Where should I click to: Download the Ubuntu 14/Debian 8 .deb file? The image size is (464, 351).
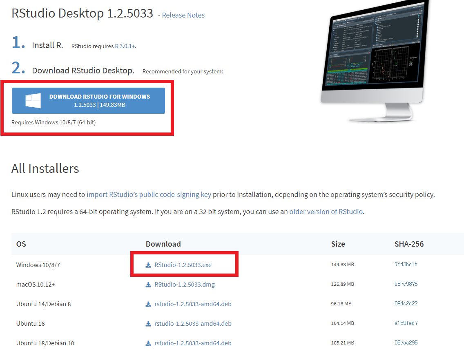(193, 304)
